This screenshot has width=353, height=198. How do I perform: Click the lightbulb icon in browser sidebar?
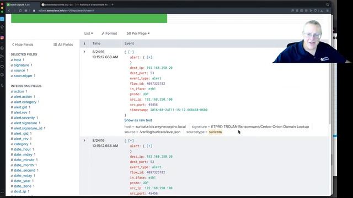pyautogui.click(x=2, y=86)
